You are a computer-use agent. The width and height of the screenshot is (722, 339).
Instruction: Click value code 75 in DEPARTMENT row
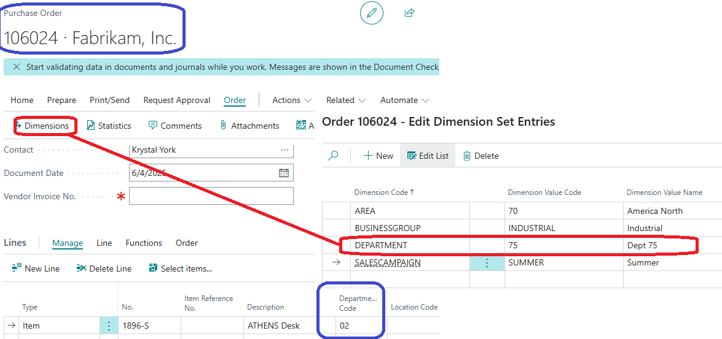click(x=564, y=245)
